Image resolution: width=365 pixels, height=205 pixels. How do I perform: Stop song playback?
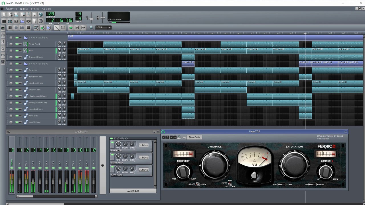pyautogui.click(x=28, y=28)
